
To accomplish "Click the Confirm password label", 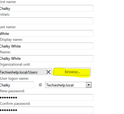I will [15, 104].
